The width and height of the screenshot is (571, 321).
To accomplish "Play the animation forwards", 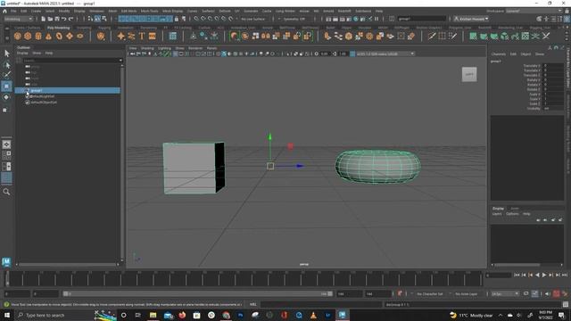I will [544, 276].
